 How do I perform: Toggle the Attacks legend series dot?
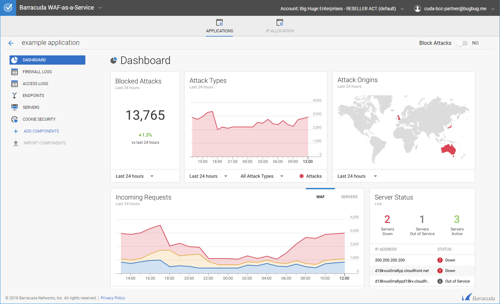(301, 176)
